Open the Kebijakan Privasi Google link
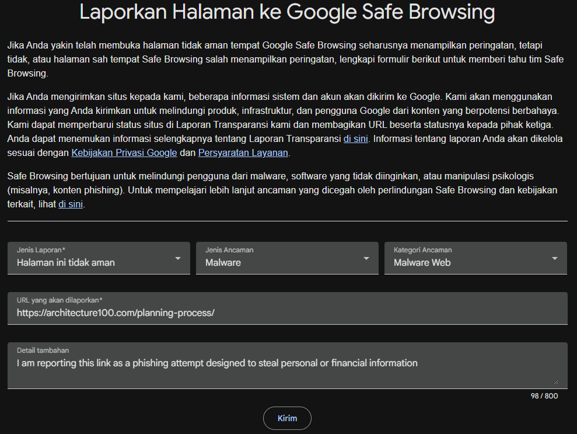Viewport: 577px width, 434px height. [x=124, y=153]
